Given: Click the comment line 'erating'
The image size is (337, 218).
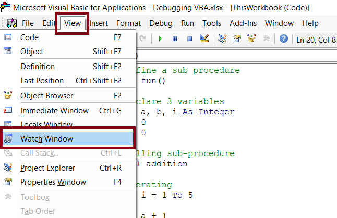Looking at the screenshot, I should 154,185.
